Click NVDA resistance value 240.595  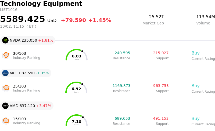tap(122, 53)
